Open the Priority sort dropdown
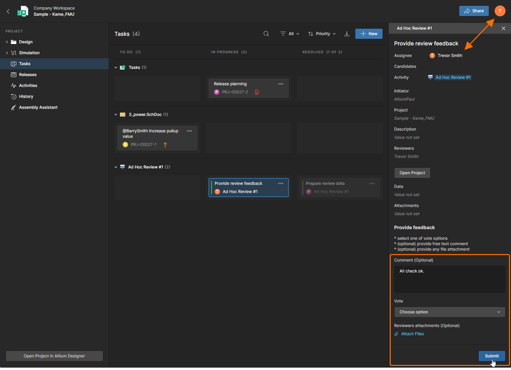 click(x=322, y=34)
